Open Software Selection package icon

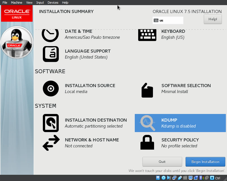pos(147,90)
